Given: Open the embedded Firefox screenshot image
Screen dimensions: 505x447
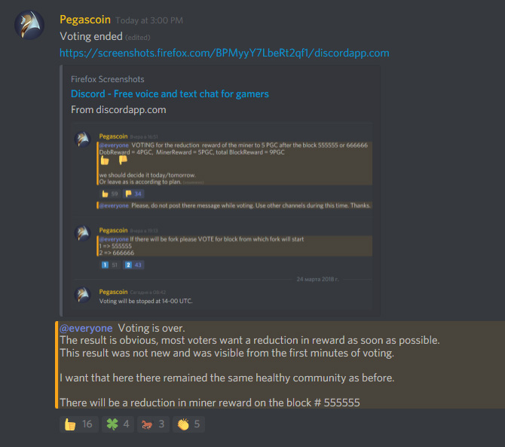Looking at the screenshot, I should tap(222, 216).
